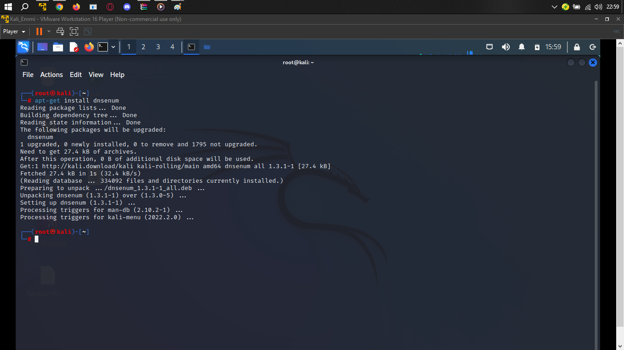Show hidden Windows tray icons
Viewport: 624px width, 350px height.
click(555, 7)
